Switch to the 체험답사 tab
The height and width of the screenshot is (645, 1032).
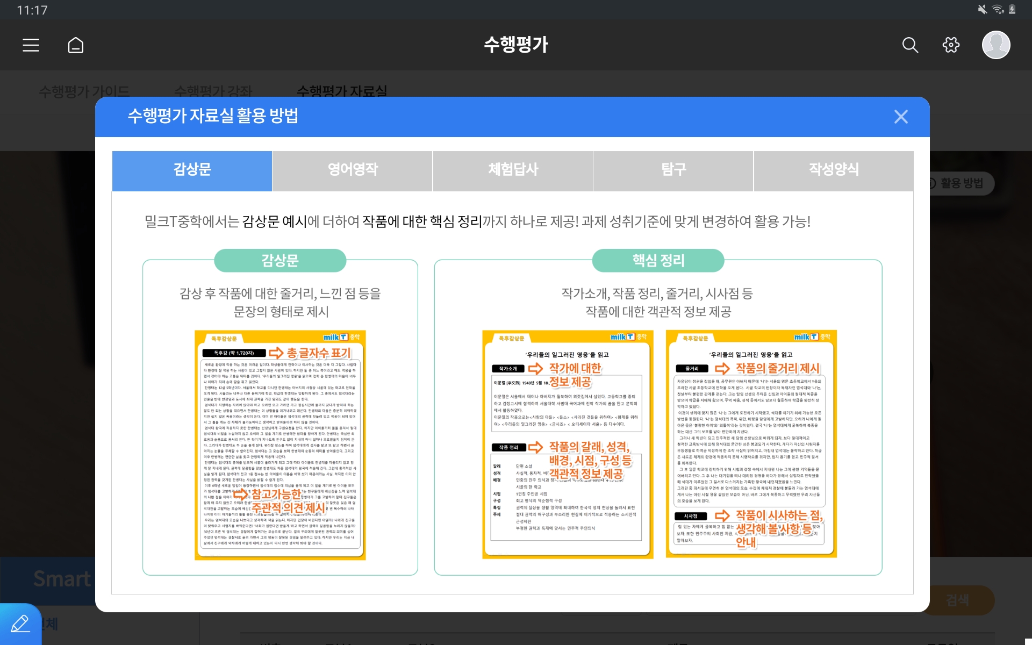[x=513, y=170]
